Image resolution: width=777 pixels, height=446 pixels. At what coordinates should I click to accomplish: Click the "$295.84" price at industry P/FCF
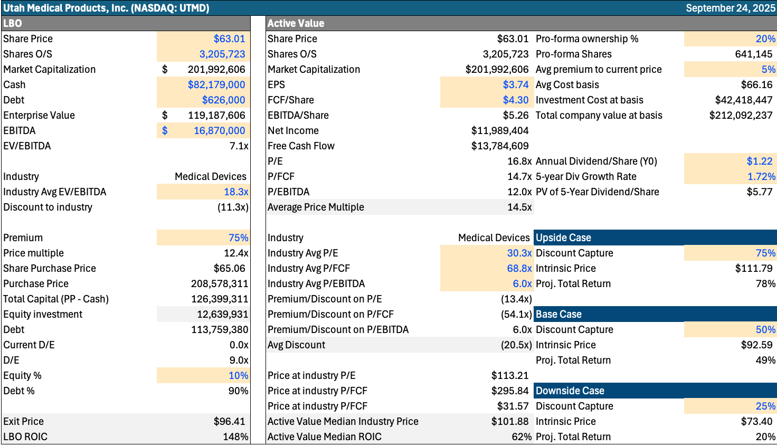coord(510,391)
